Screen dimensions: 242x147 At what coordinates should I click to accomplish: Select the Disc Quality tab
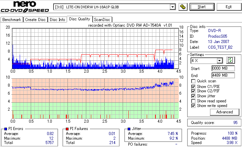(80, 19)
